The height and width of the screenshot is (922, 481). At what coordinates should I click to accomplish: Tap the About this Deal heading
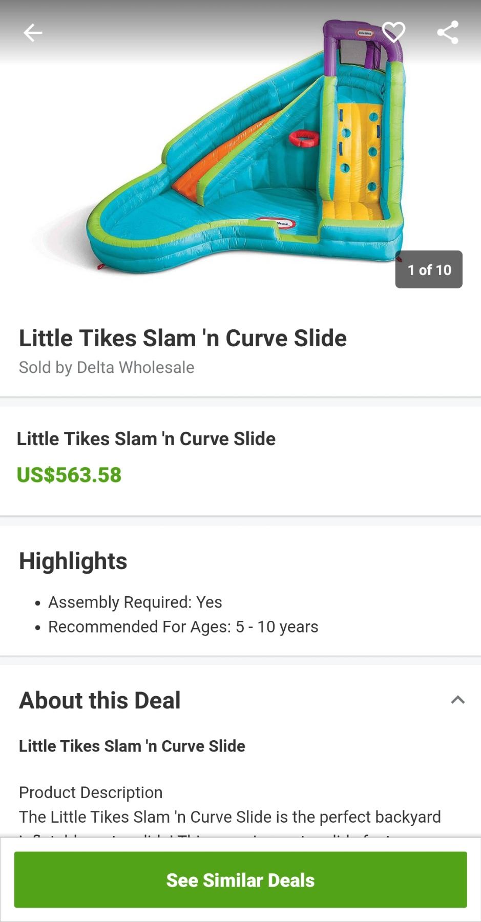tap(100, 700)
